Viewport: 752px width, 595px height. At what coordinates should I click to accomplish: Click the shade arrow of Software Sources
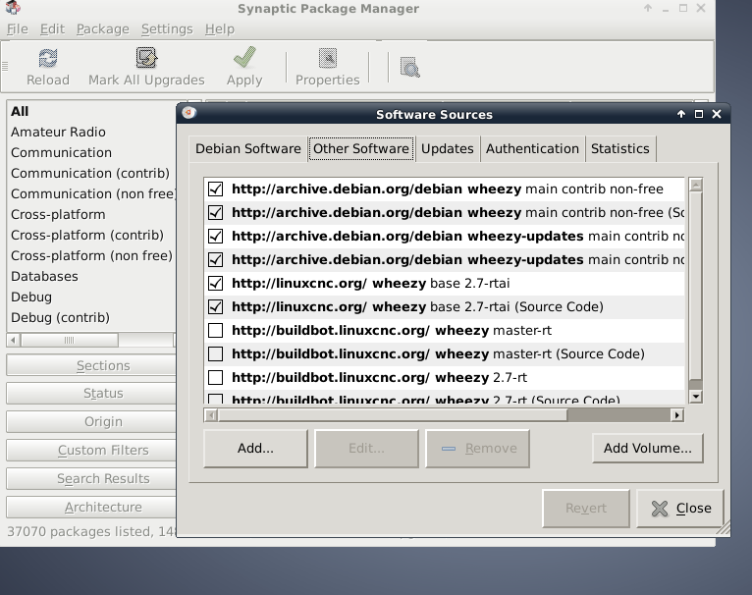point(681,114)
